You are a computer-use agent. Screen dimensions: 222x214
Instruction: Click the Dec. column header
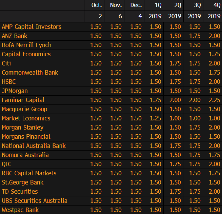(x=136, y=5)
